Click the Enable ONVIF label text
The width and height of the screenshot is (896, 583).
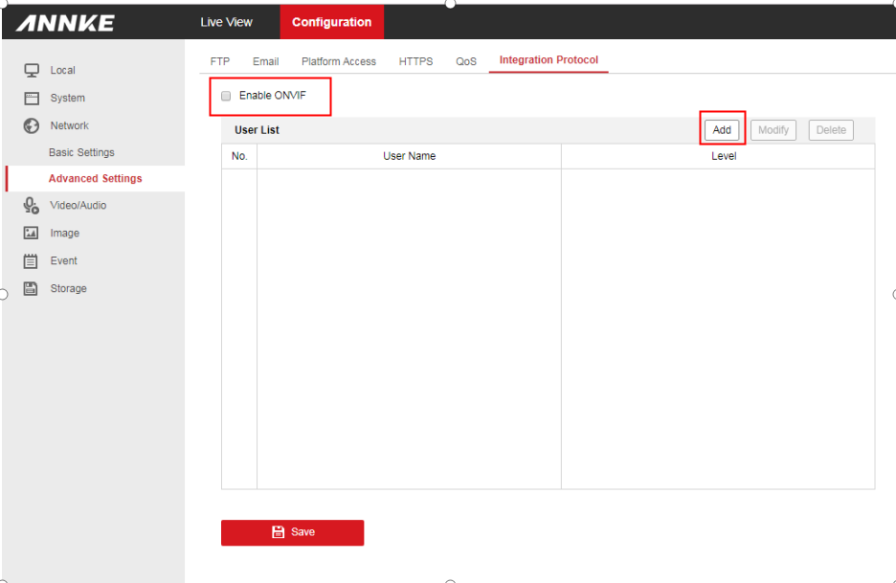coord(273,96)
